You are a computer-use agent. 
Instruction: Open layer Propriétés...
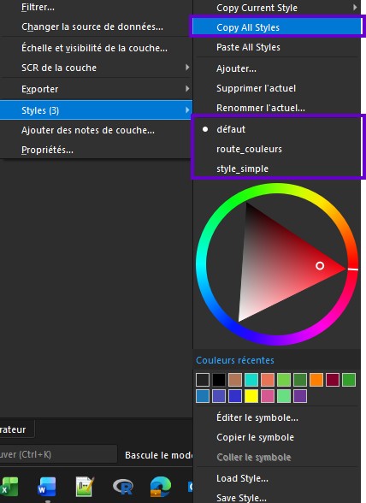(97, 150)
